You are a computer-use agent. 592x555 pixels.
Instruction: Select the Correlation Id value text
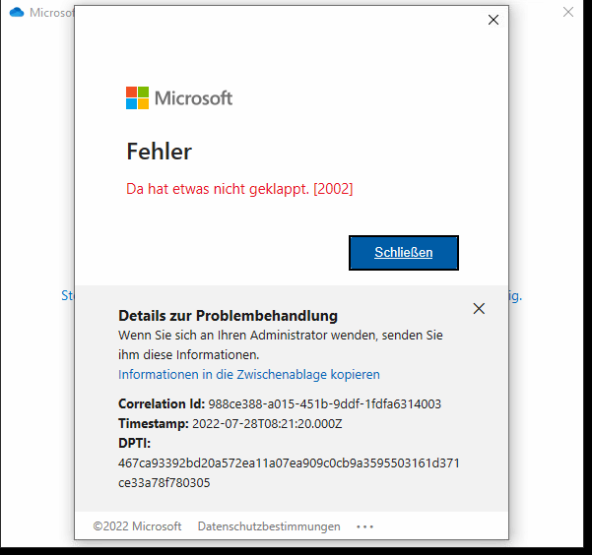[x=325, y=404]
